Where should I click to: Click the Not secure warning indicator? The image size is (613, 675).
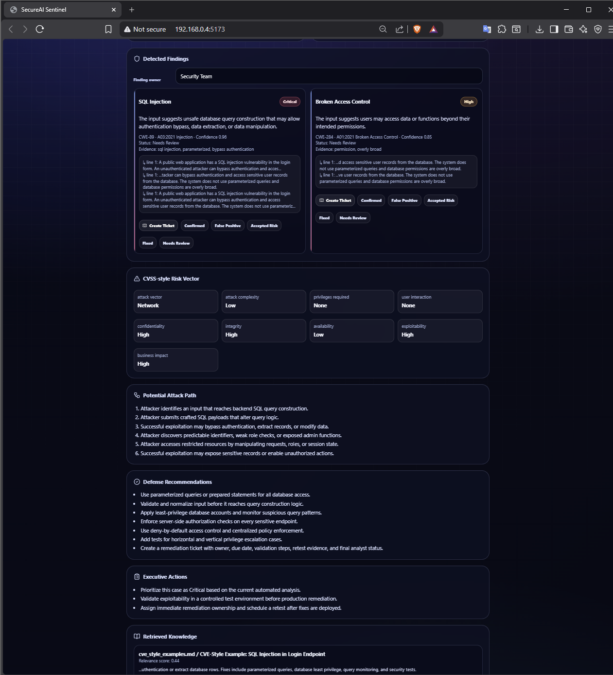pos(145,29)
